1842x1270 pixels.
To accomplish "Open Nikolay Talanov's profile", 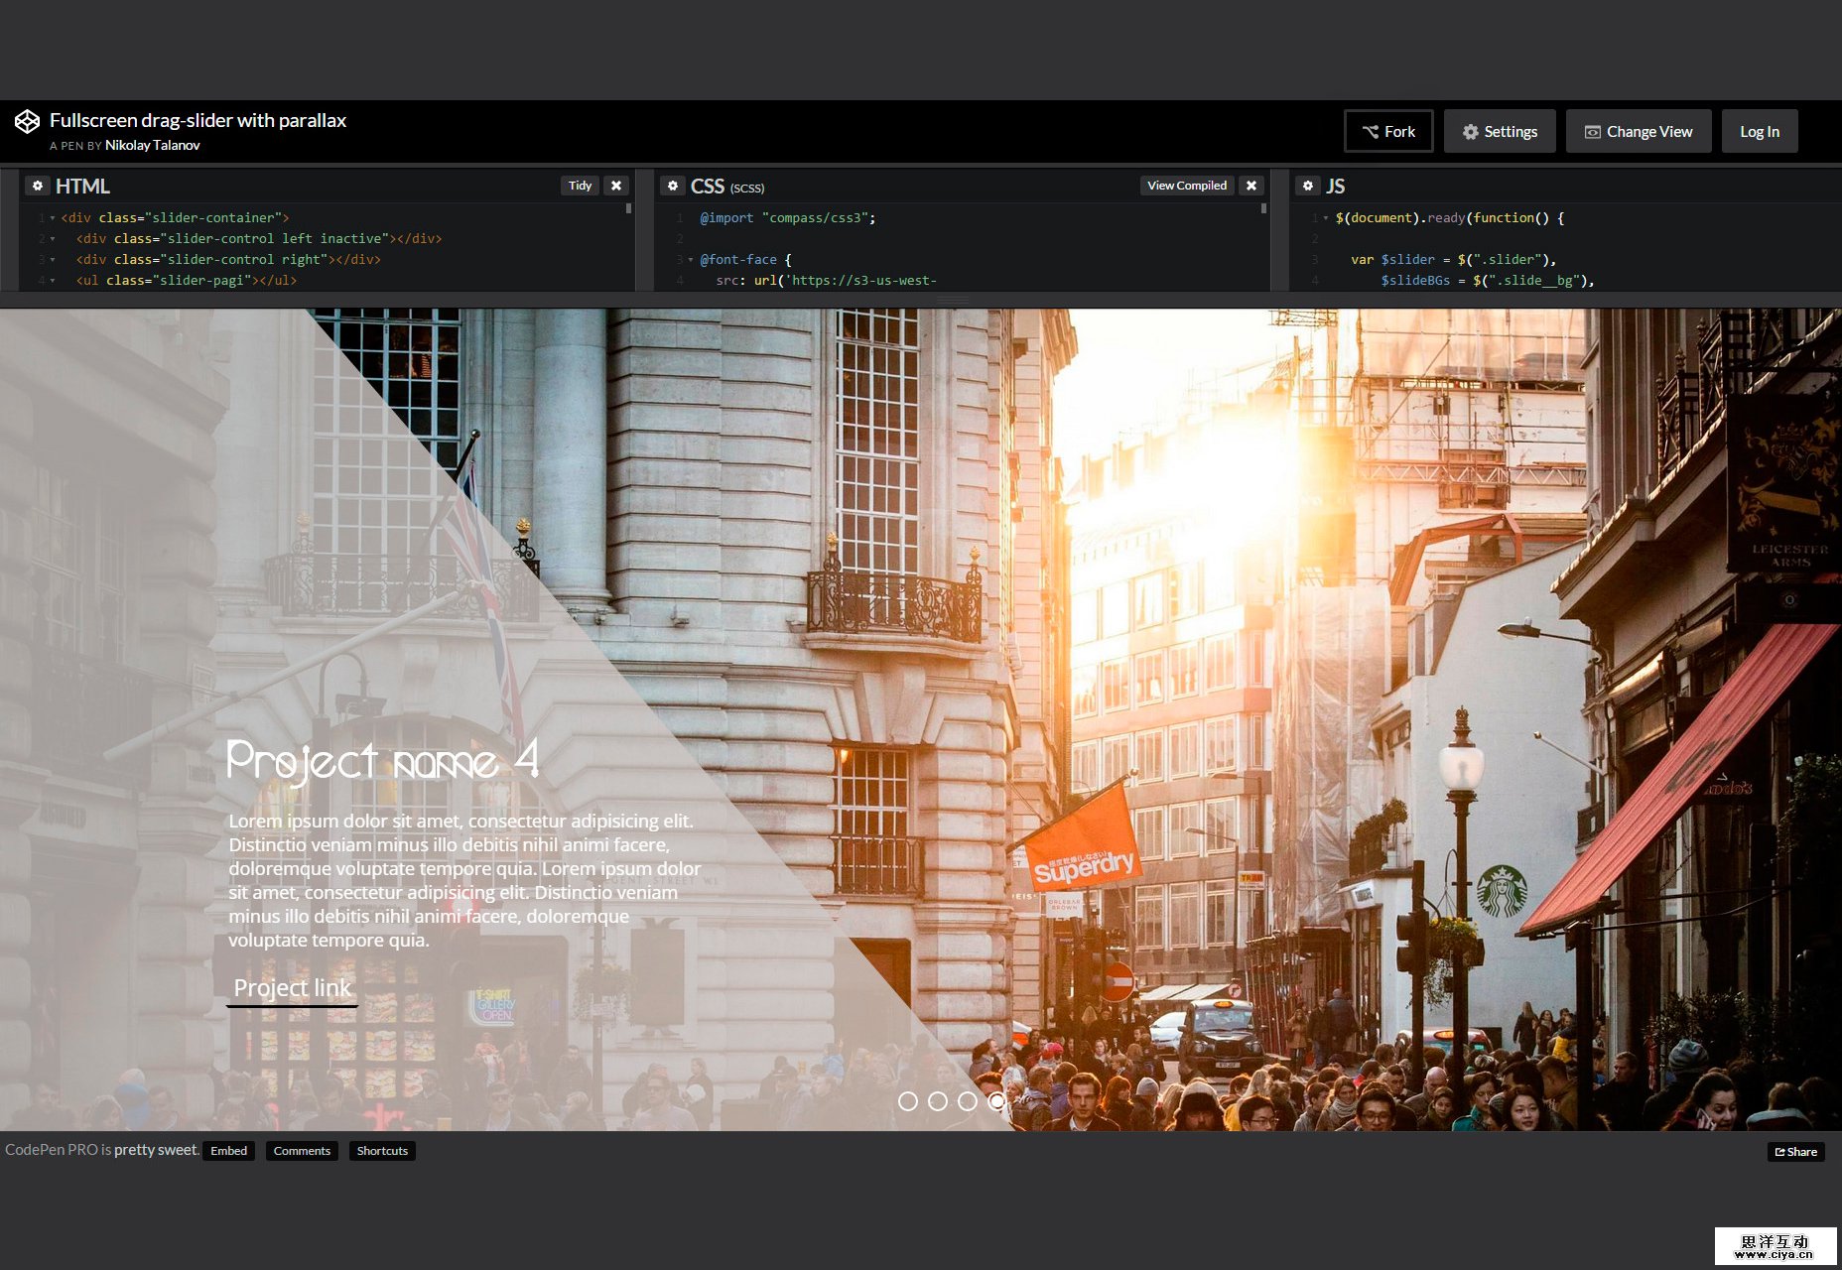I will click(x=153, y=145).
